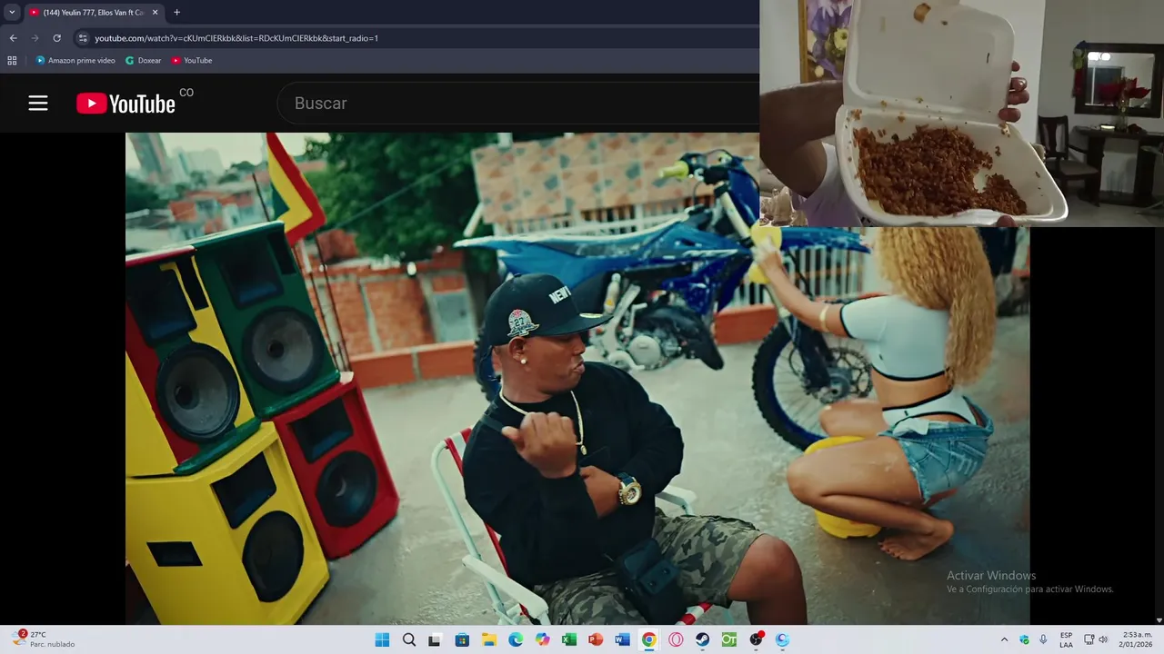Open the YouTube bookmark
The height and width of the screenshot is (654, 1164).
tap(192, 61)
